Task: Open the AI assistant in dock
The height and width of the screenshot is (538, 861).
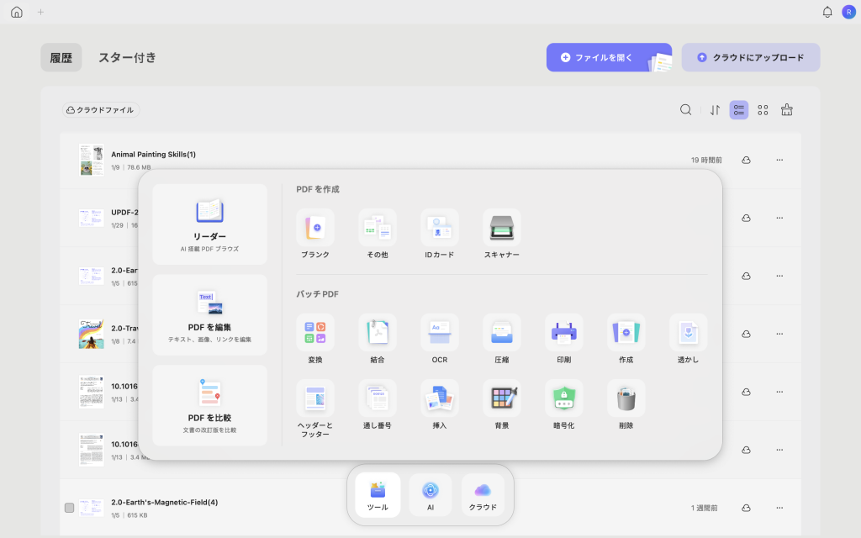Action: point(430,494)
